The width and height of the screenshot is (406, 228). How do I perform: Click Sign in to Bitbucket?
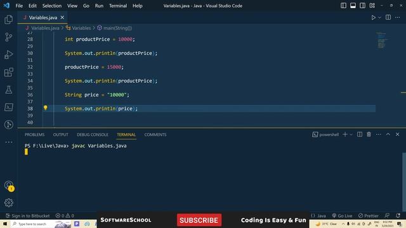[x=27, y=215]
